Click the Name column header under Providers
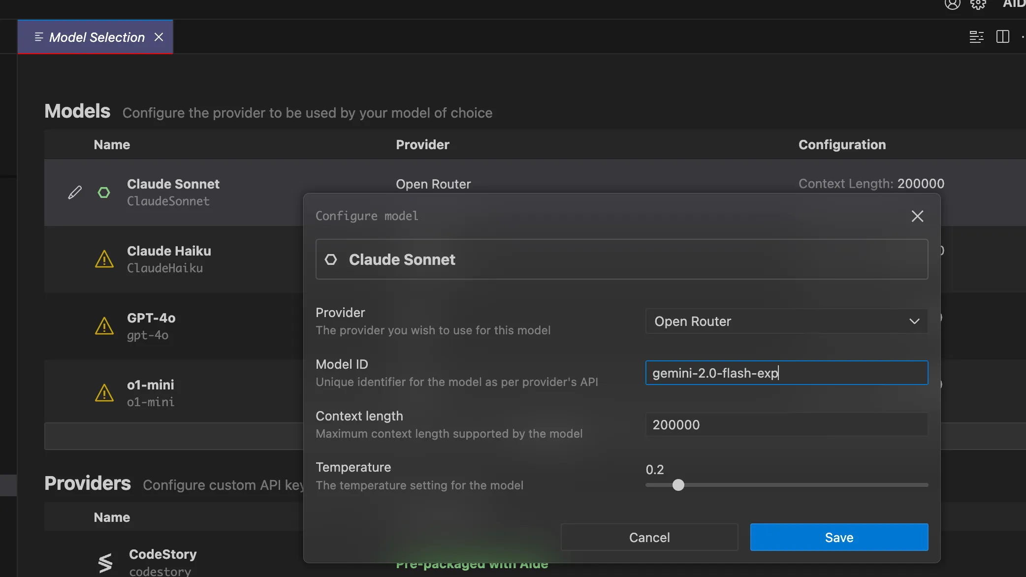Viewport: 1026px width, 577px height. pyautogui.click(x=112, y=517)
